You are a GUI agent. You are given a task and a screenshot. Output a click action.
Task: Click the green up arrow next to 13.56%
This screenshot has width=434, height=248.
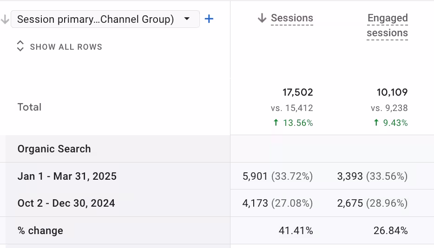coord(276,123)
